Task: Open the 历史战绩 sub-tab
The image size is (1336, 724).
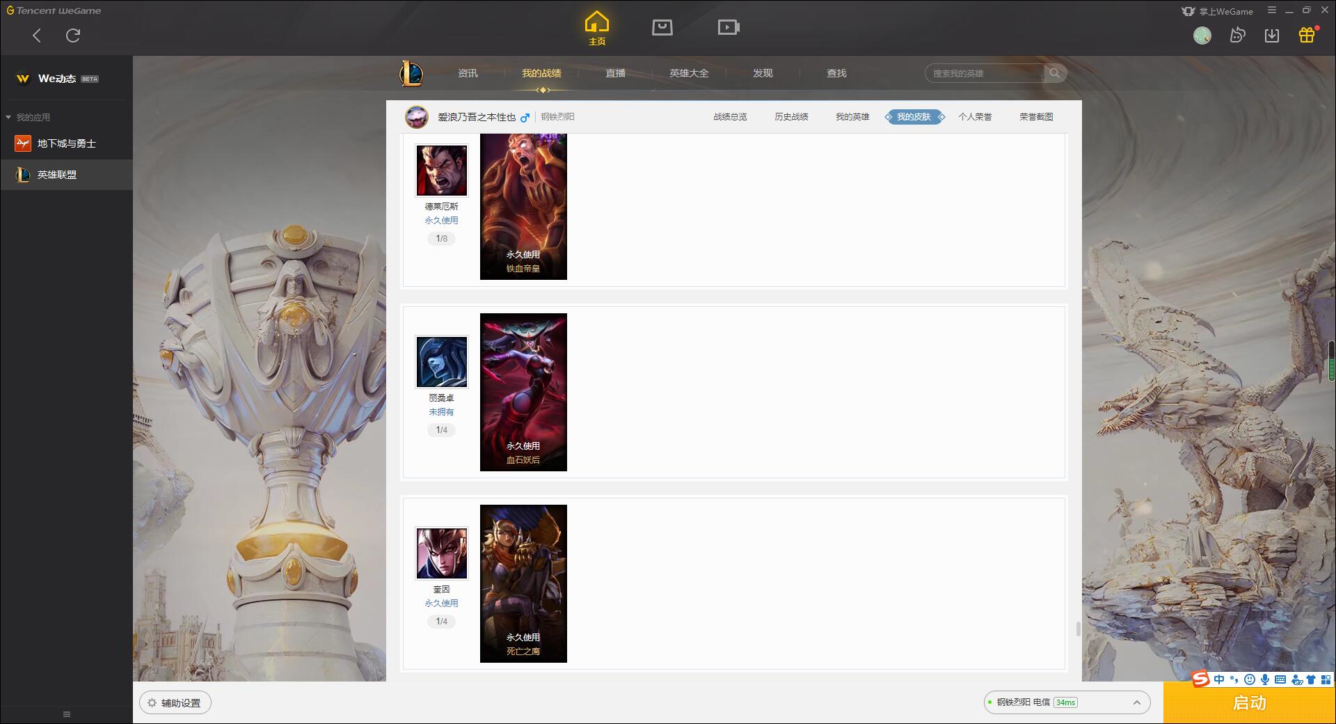Action: pos(791,117)
